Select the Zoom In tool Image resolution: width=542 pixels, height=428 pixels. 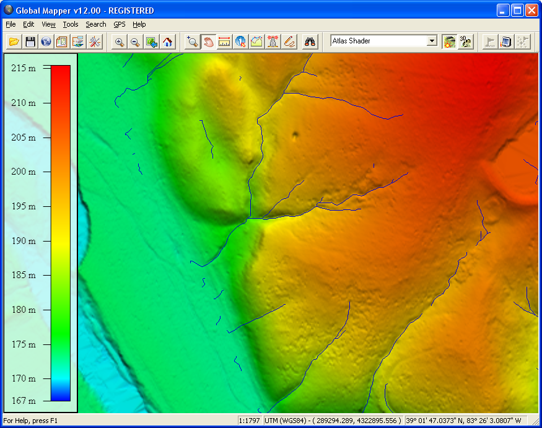pos(119,41)
